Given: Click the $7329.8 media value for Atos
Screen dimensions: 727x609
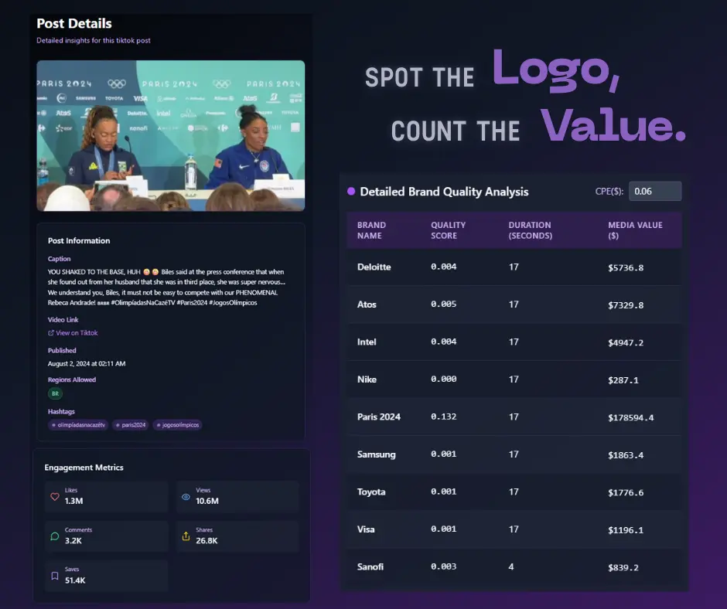Looking at the screenshot, I should point(626,305).
